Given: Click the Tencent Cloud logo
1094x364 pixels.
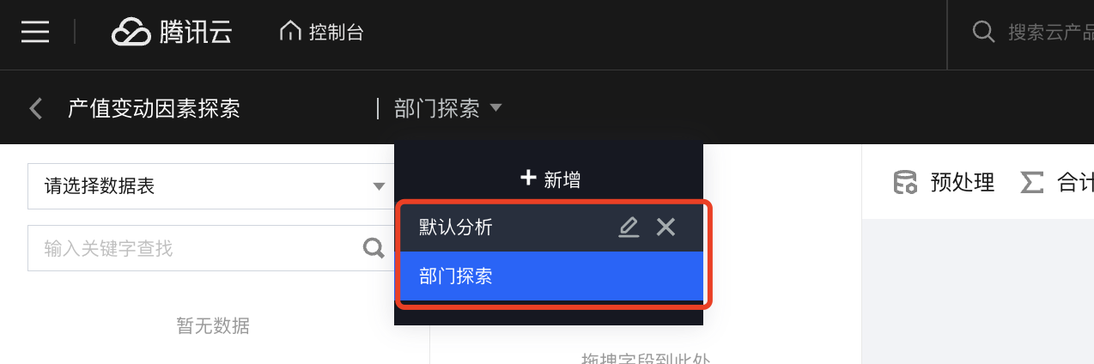Looking at the screenshot, I should [x=172, y=33].
